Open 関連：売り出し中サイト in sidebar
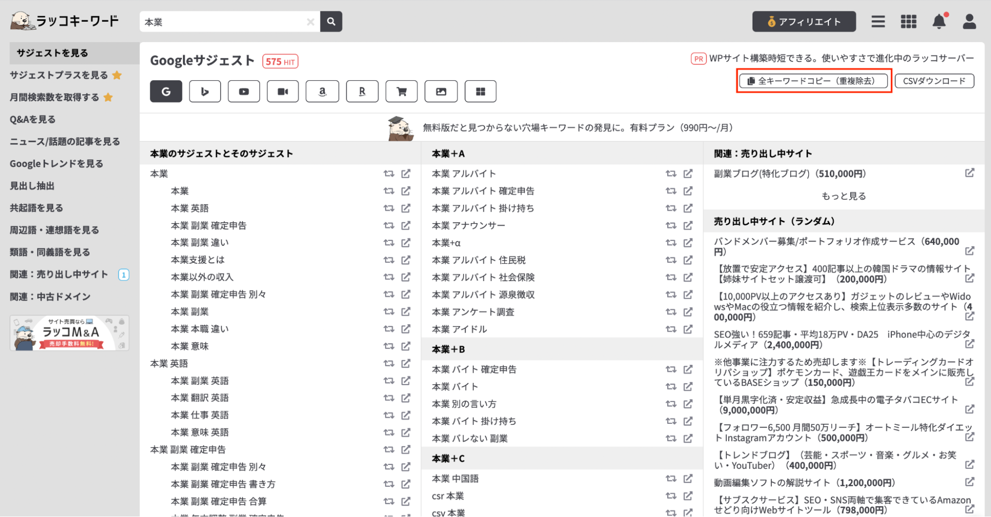This screenshot has width=991, height=517. coord(59,275)
